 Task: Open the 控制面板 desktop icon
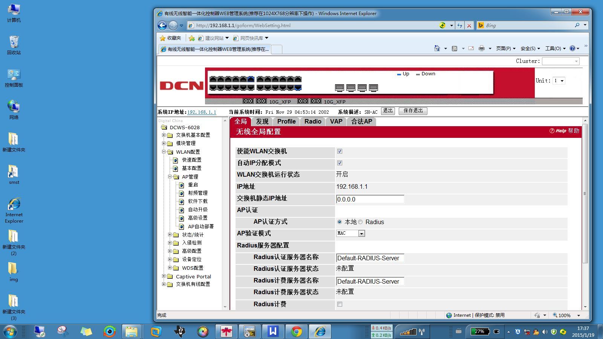coord(14,78)
